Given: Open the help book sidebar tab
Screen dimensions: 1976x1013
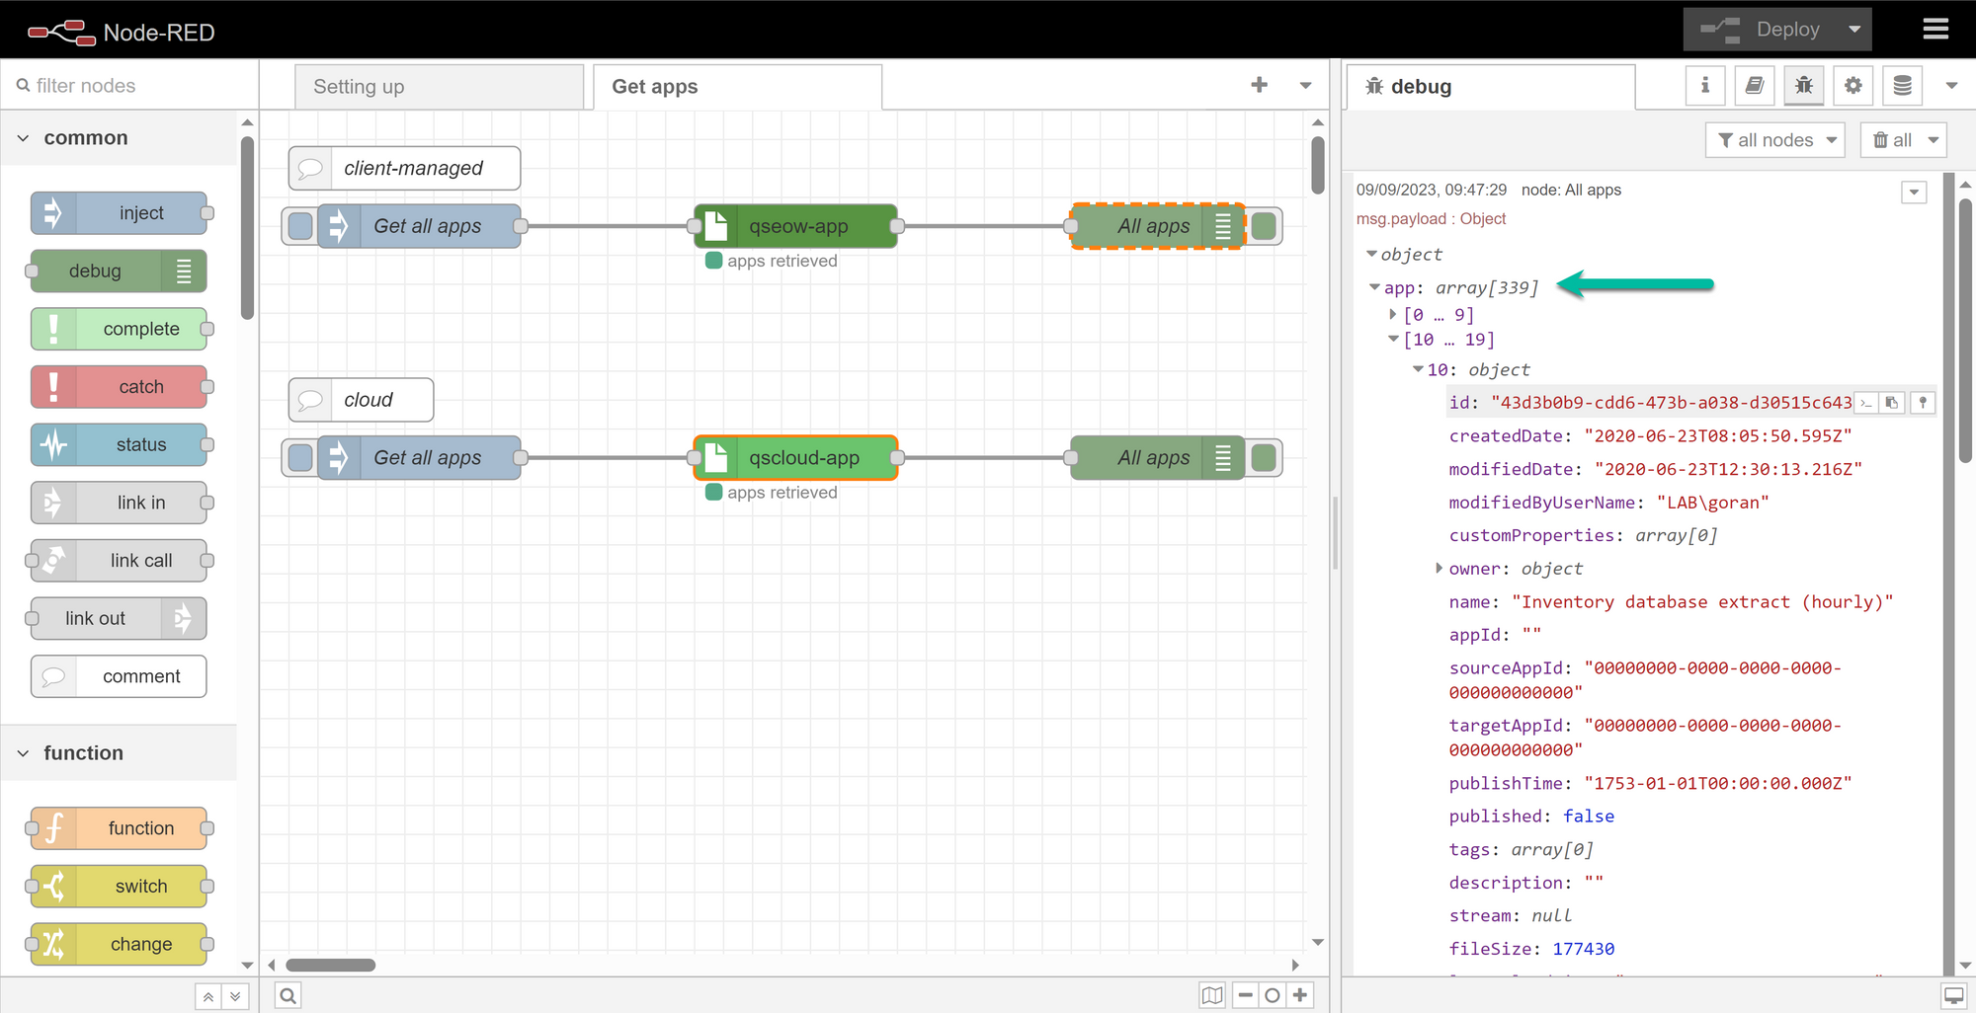Looking at the screenshot, I should coord(1755,86).
